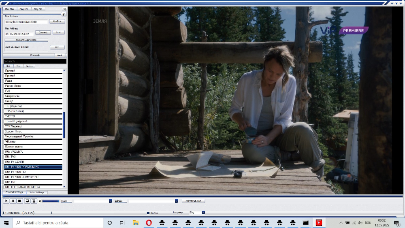Click the portal Address input field
The width and height of the screenshot is (405, 228).
[26, 22]
